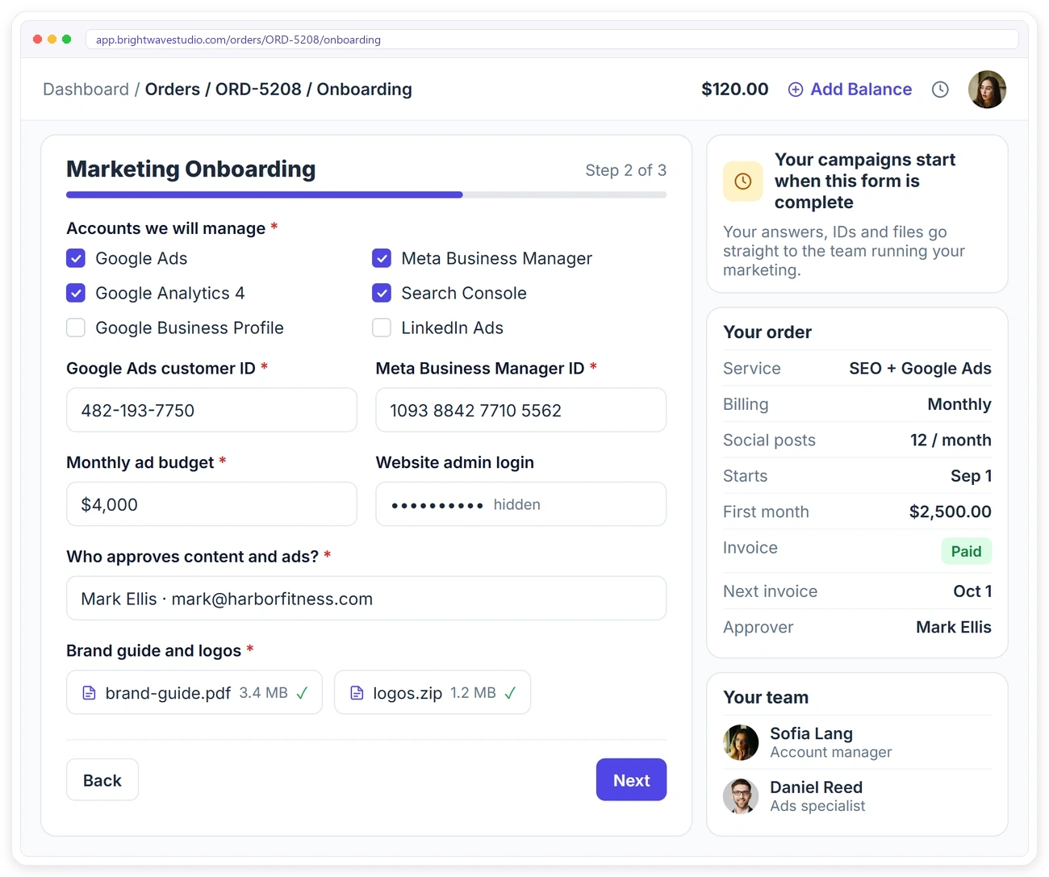Open the Orders breadcrumb
The image size is (1049, 877).
tap(173, 90)
